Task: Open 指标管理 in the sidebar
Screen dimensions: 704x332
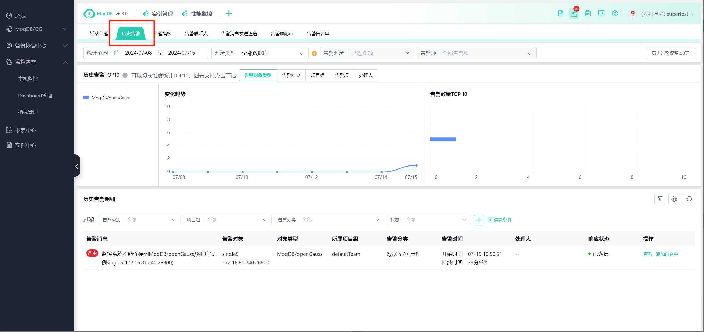Action: 28,112
